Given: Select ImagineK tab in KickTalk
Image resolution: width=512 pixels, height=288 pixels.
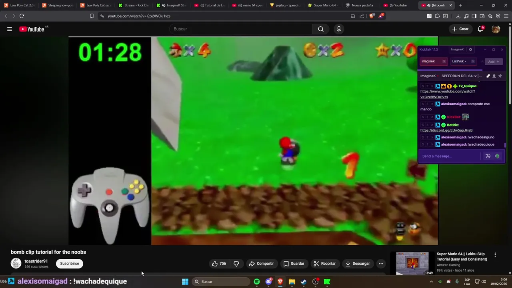Looking at the screenshot, I should [x=434, y=62].
